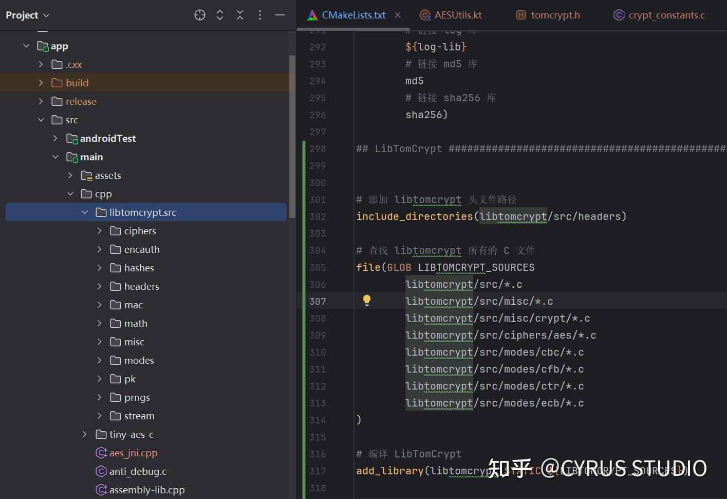Click the CMake icon on the CMakeLists.txt tab
The image size is (727, 499).
(x=311, y=15)
